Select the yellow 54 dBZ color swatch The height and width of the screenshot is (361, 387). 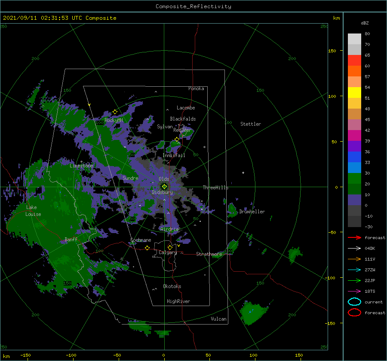pos(354,92)
